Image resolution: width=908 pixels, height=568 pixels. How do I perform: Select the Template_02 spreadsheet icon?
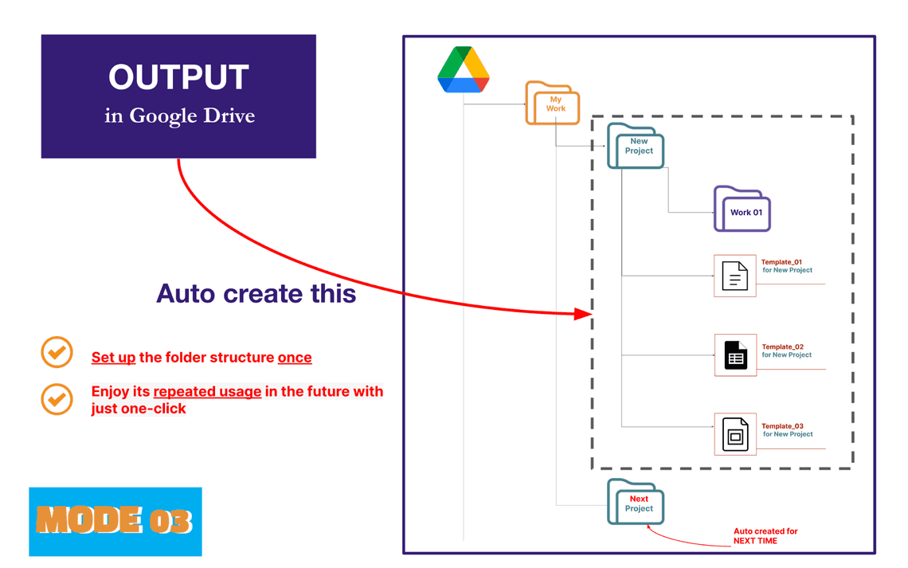click(x=734, y=355)
